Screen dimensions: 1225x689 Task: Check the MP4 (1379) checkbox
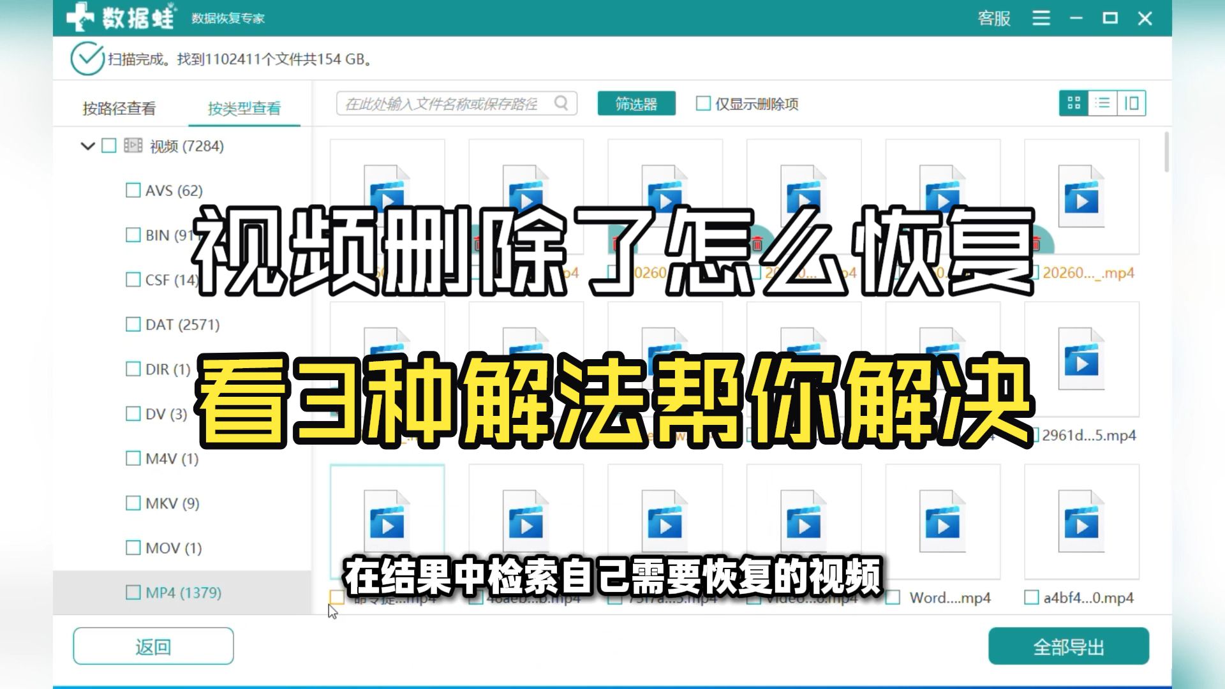coord(133,592)
